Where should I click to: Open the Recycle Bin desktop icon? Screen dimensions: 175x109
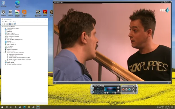click(3, 4)
